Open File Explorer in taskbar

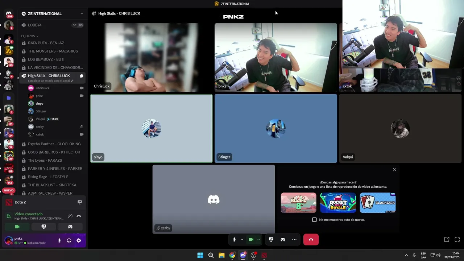(x=221, y=255)
